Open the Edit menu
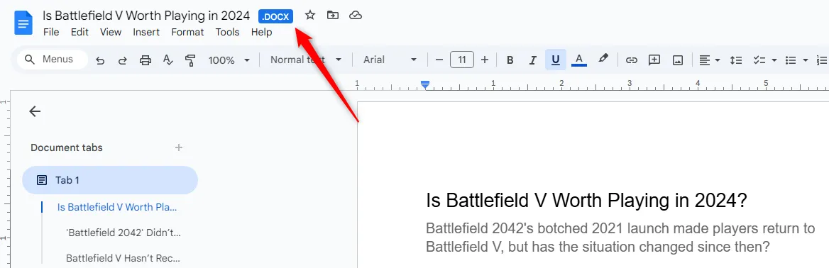This screenshot has height=268, width=829. point(79,32)
